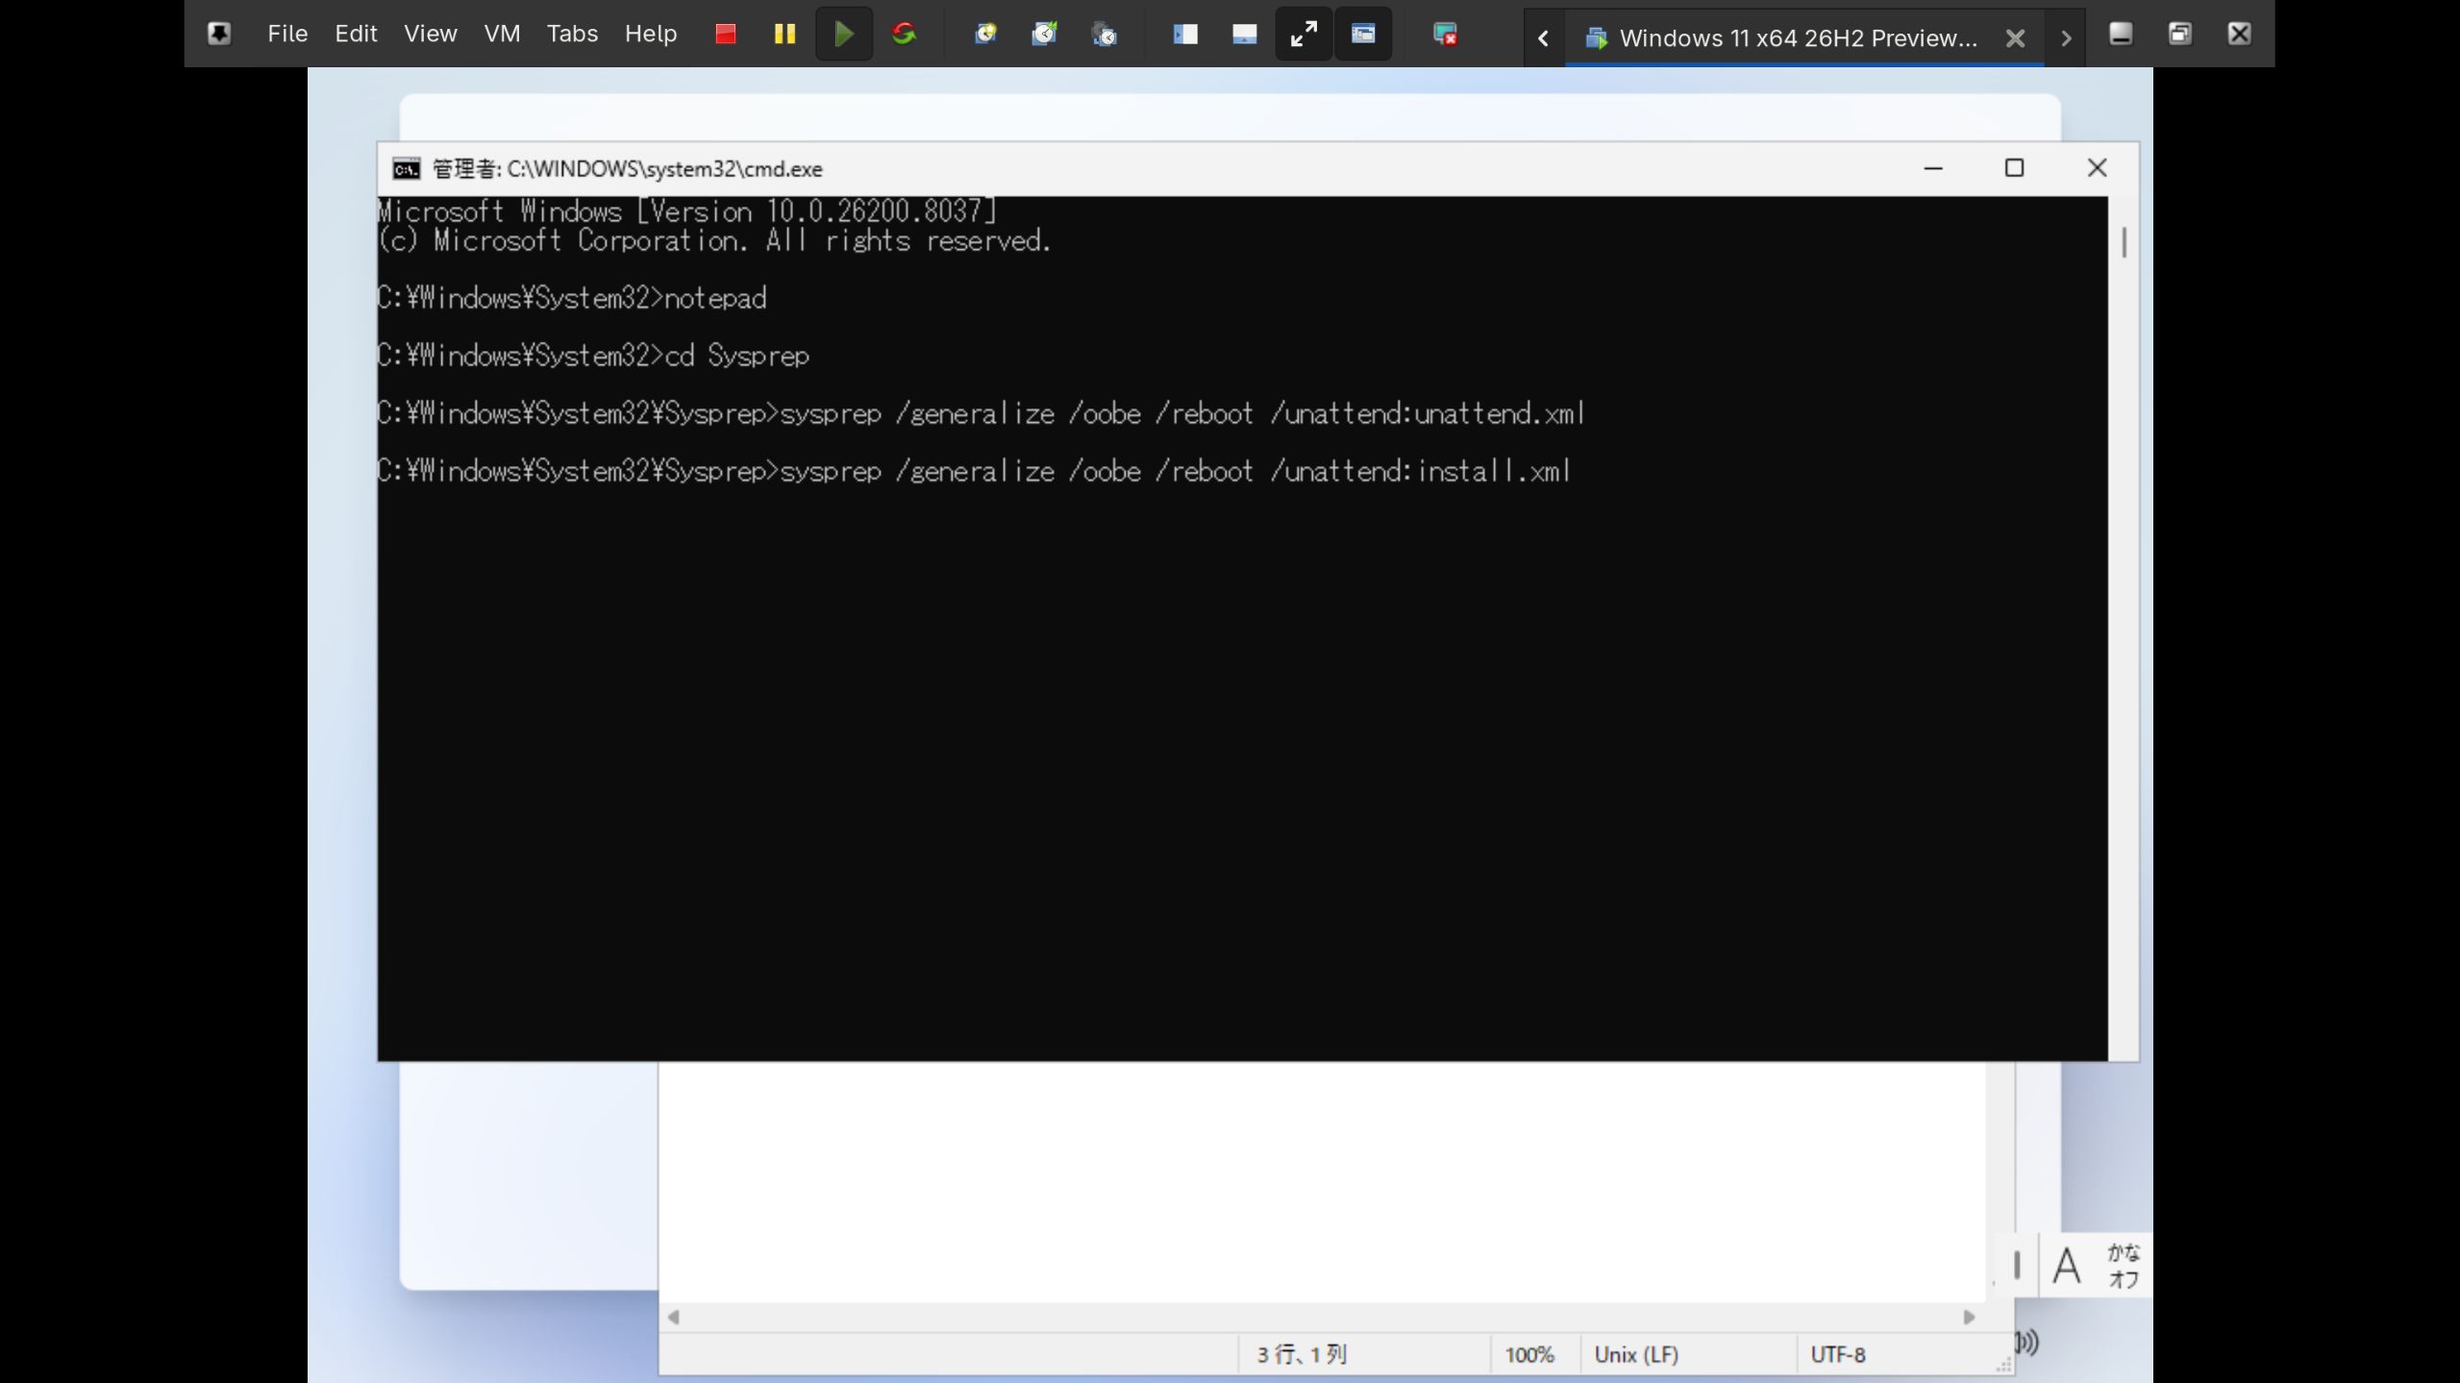Click the Microsoft Corporation copyright line
The image size is (2460, 1383).
pyautogui.click(x=715, y=240)
